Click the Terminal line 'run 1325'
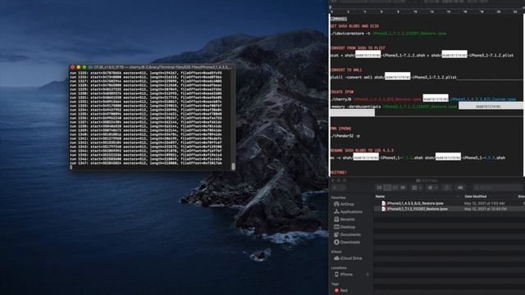 pos(146,73)
